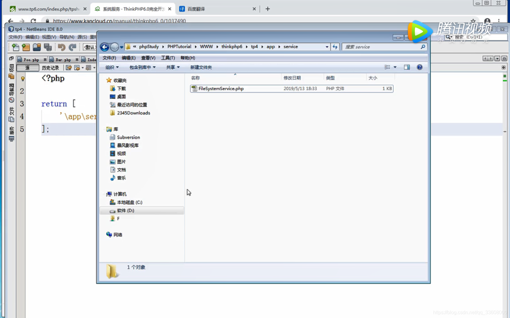
Task: Expand arrow after WWW in breadcrumb
Action: [x=217, y=47]
